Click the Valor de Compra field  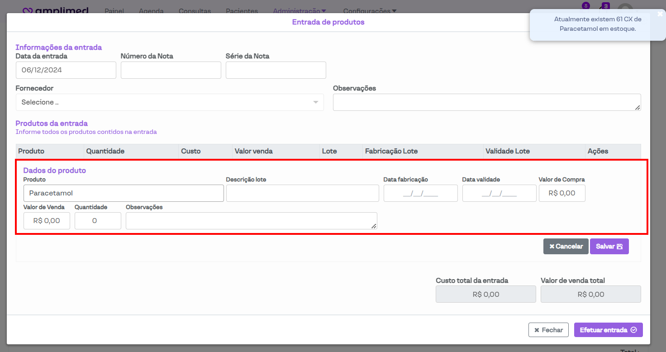[x=561, y=193]
